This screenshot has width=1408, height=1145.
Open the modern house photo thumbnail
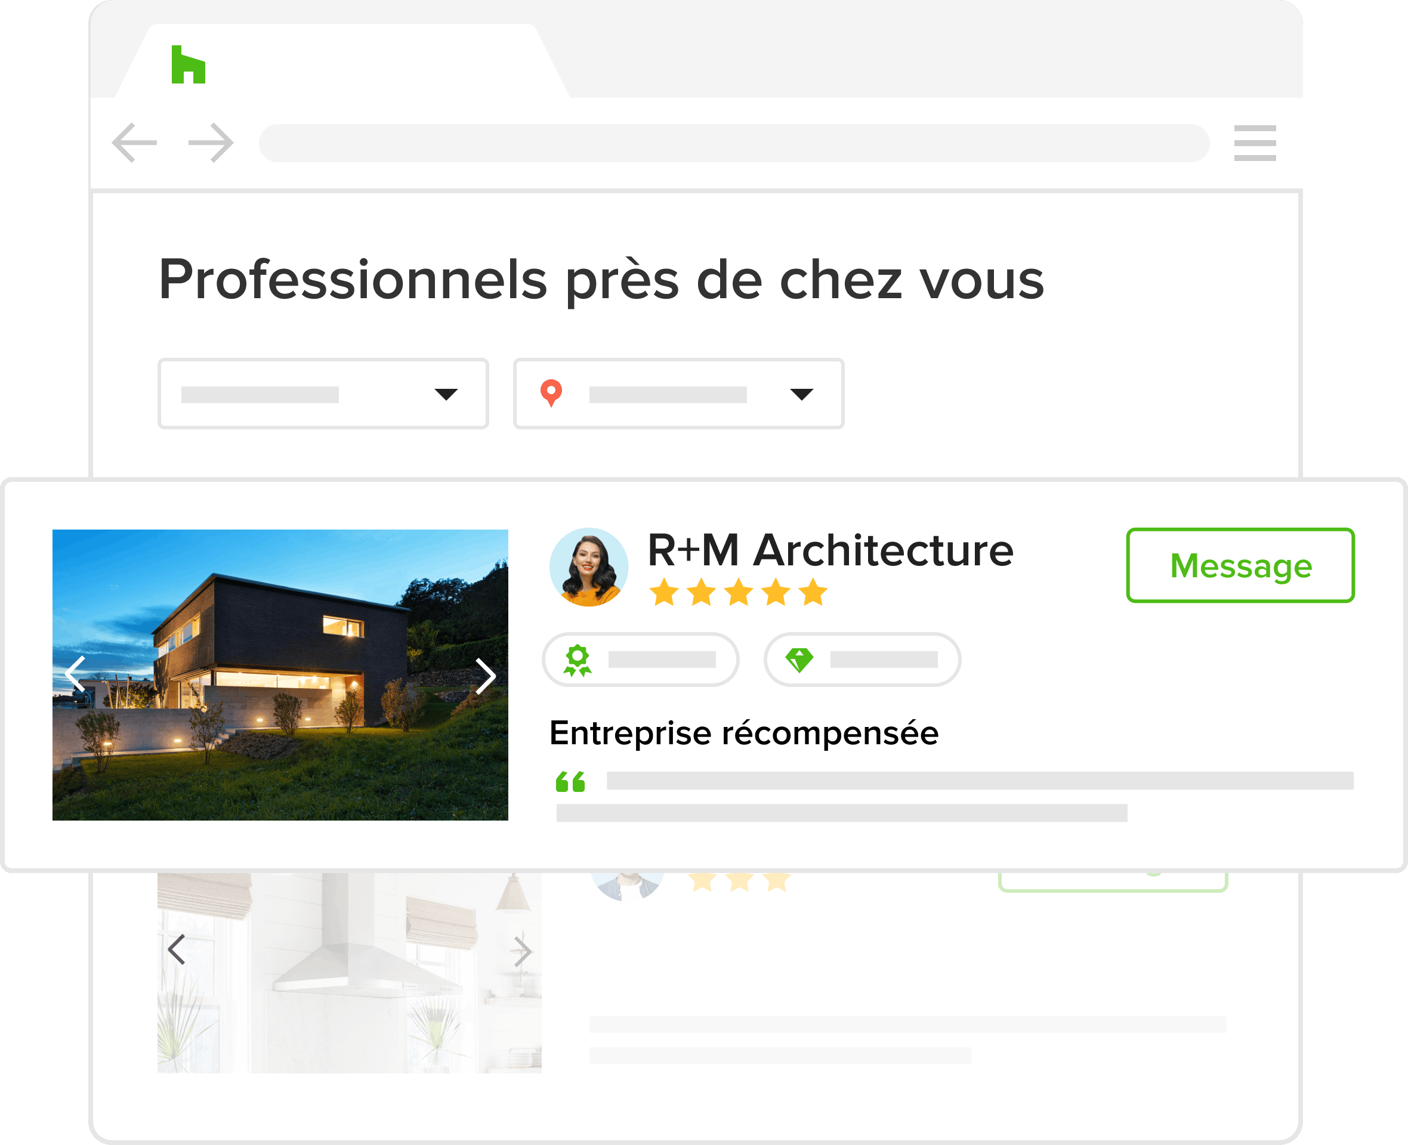click(x=280, y=674)
